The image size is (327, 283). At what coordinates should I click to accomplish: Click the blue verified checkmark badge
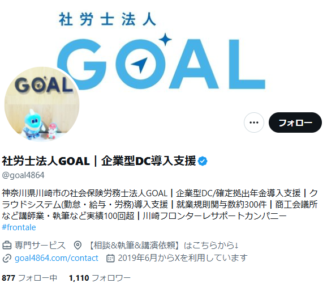coord(203,161)
